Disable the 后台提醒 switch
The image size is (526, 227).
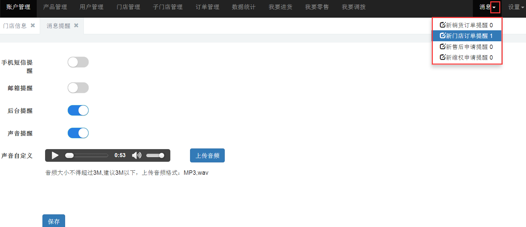[x=78, y=111]
